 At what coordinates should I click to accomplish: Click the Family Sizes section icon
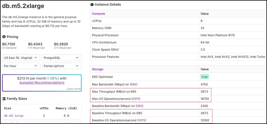(4, 99)
